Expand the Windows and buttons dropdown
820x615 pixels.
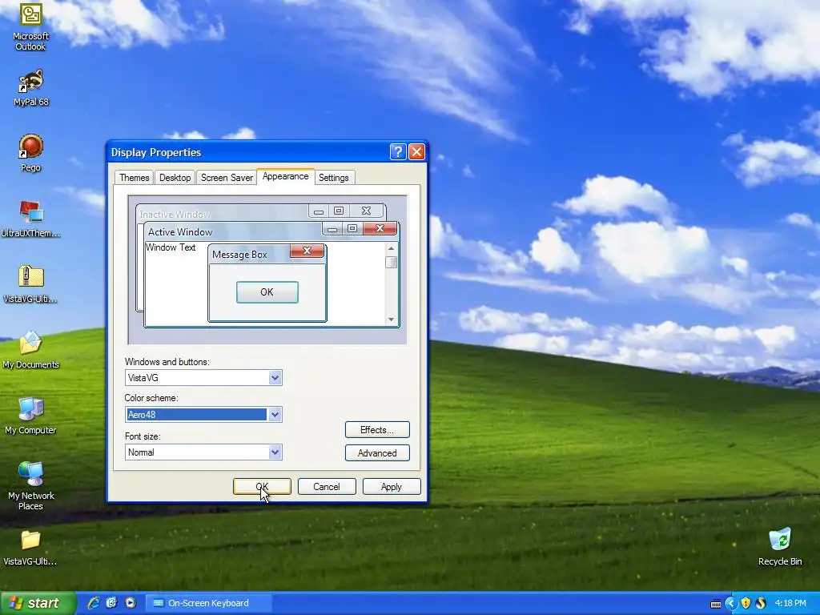coord(275,378)
